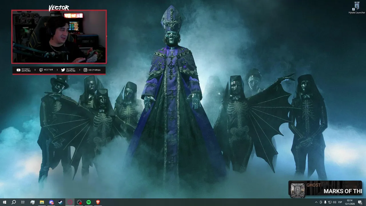Open the taskbar search
The width and height of the screenshot is (366, 206).
[x=14, y=202]
